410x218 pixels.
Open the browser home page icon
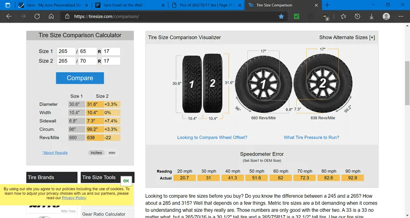coord(51,16)
